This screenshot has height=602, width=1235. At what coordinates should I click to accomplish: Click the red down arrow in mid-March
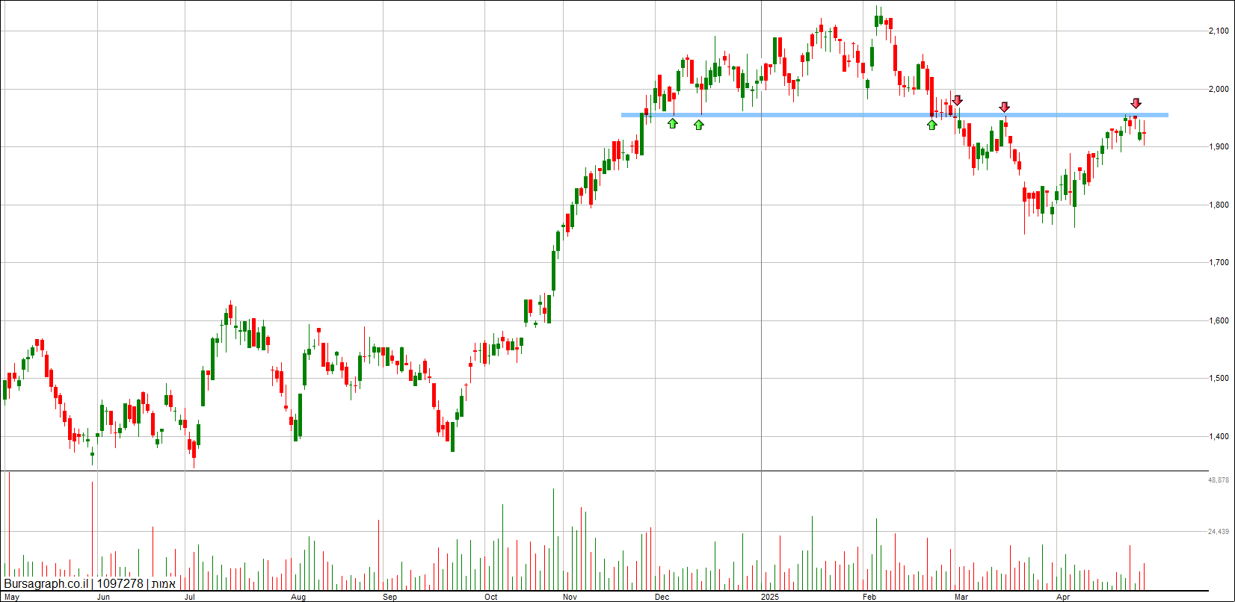point(1005,108)
